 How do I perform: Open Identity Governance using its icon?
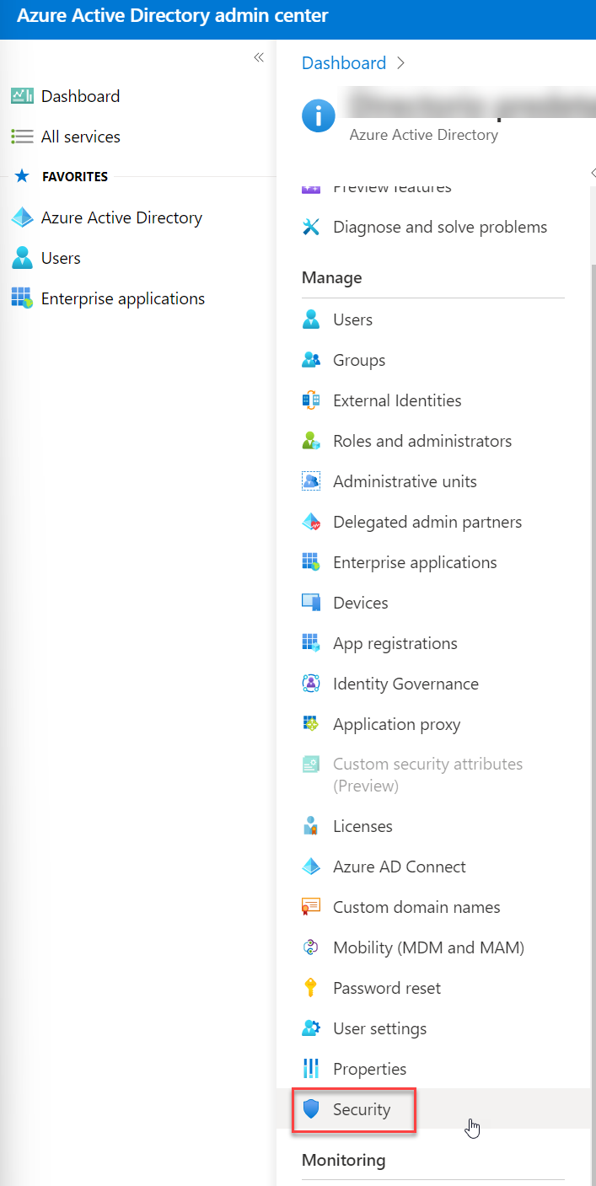click(x=311, y=684)
